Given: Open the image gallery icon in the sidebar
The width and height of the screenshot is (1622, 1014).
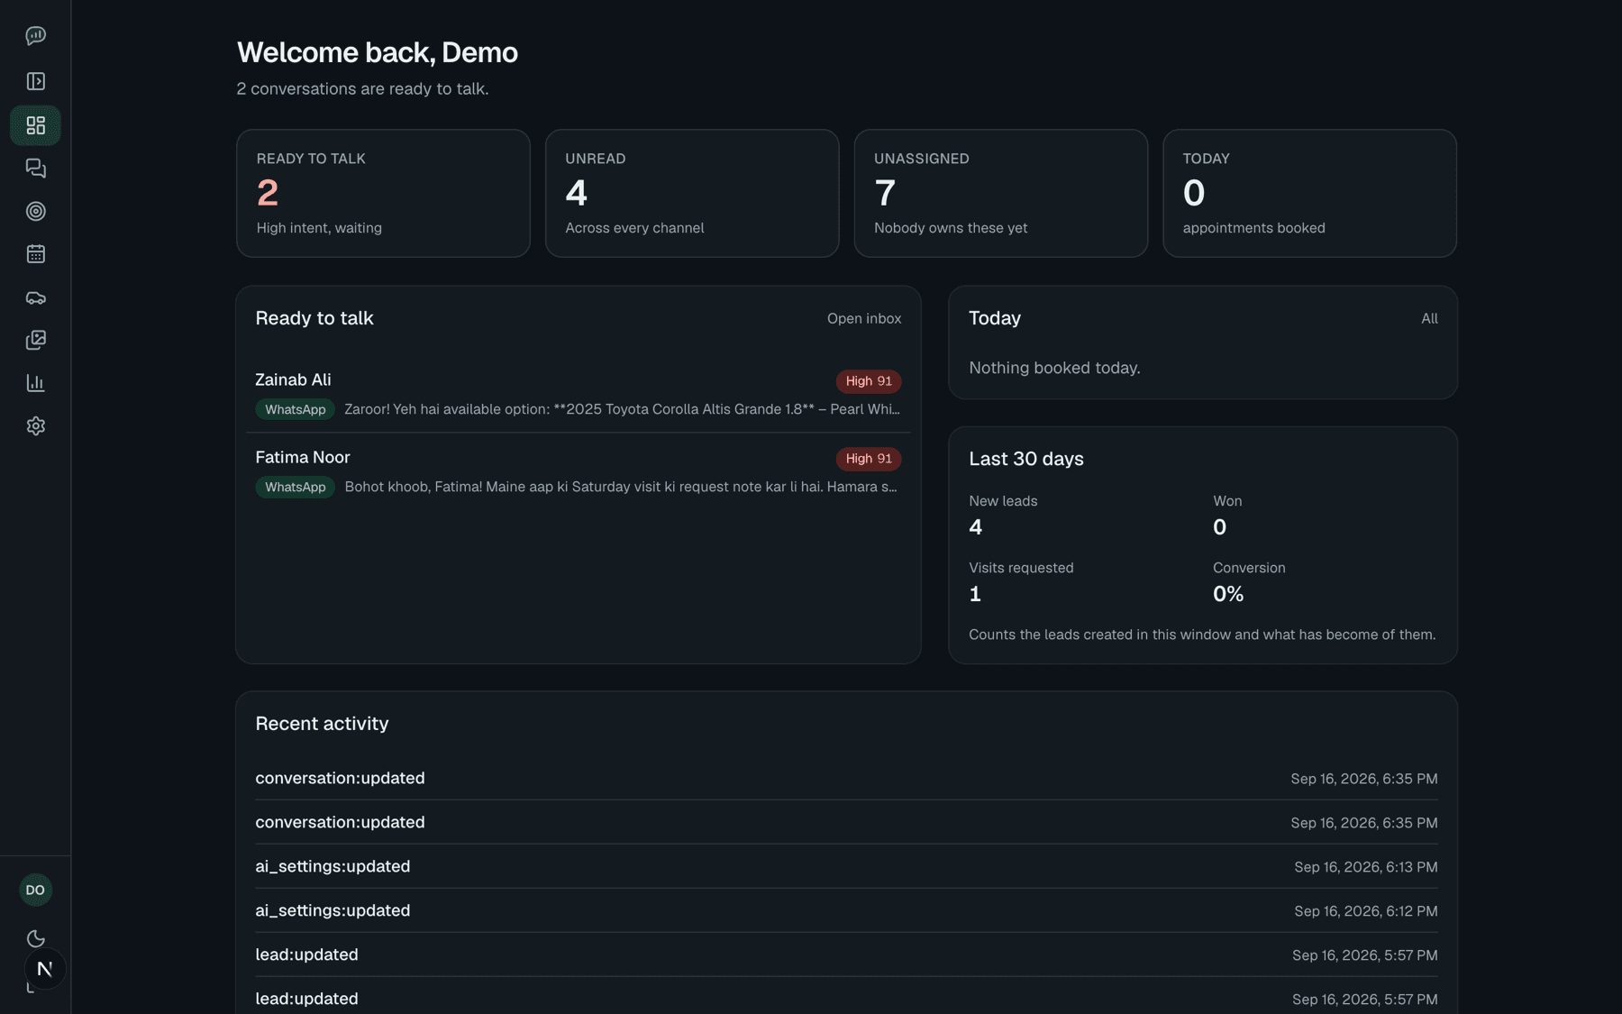Looking at the screenshot, I should click(x=35, y=340).
